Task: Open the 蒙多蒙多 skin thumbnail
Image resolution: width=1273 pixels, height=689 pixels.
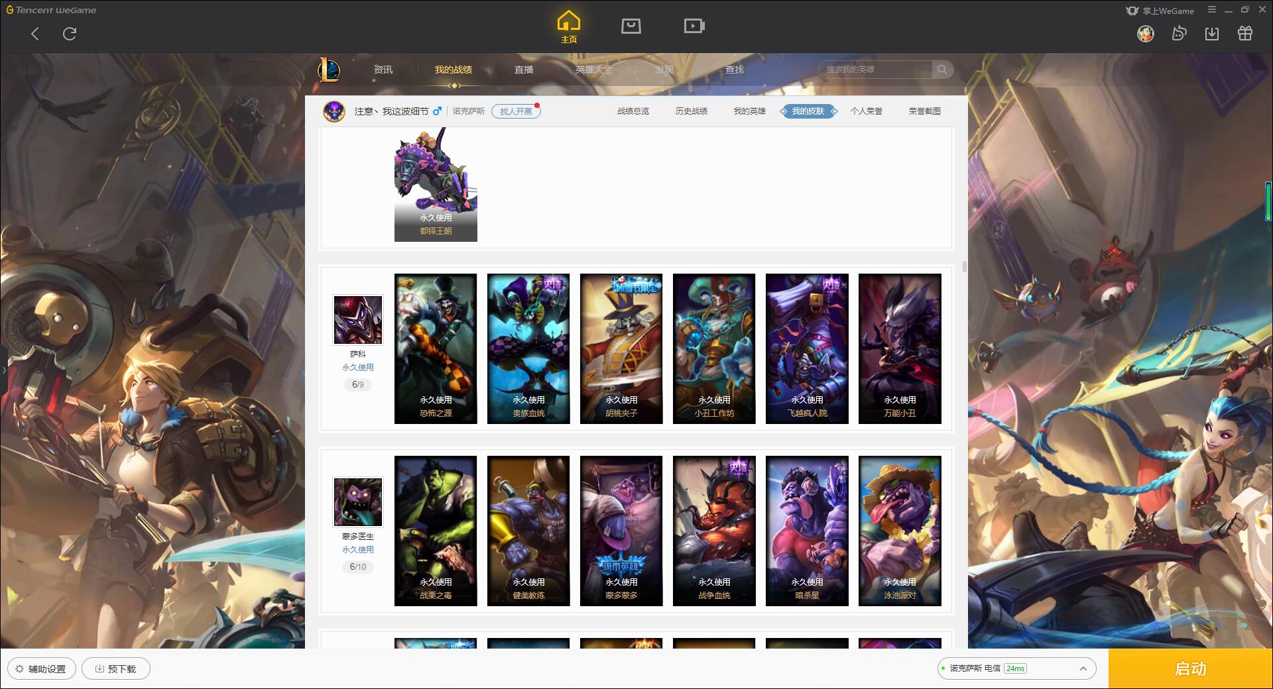Action: click(621, 531)
